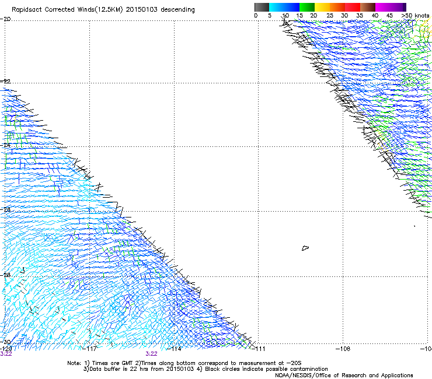Click the 3:22 time label near -114
This screenshot has width=432, height=379.
152,354
